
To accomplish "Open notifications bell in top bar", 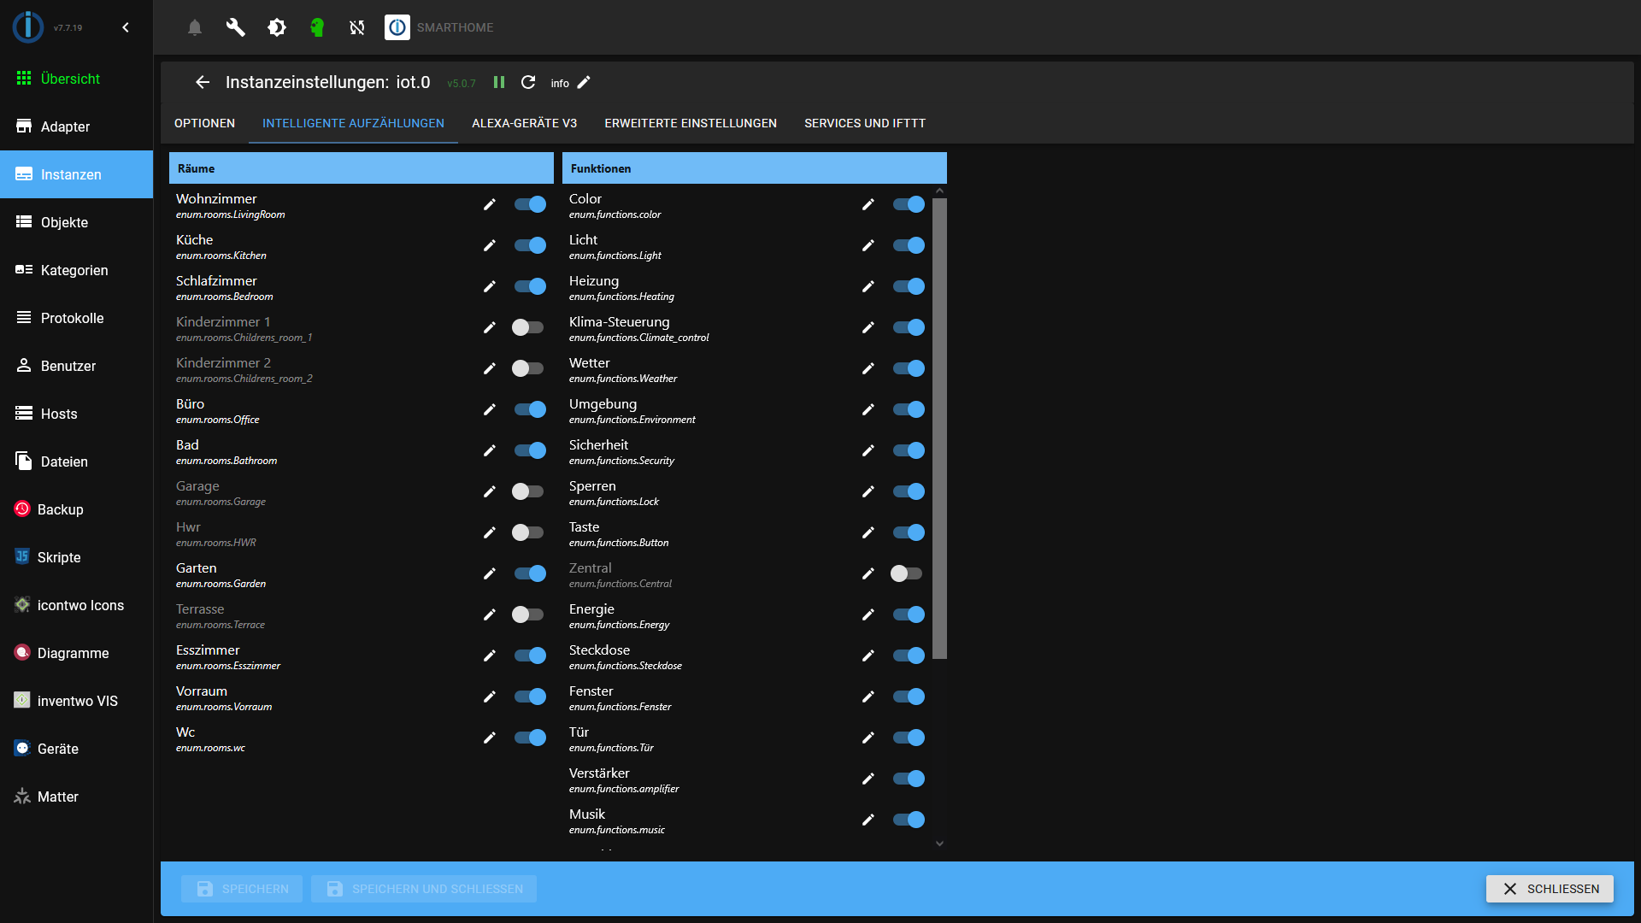I will click(x=194, y=27).
